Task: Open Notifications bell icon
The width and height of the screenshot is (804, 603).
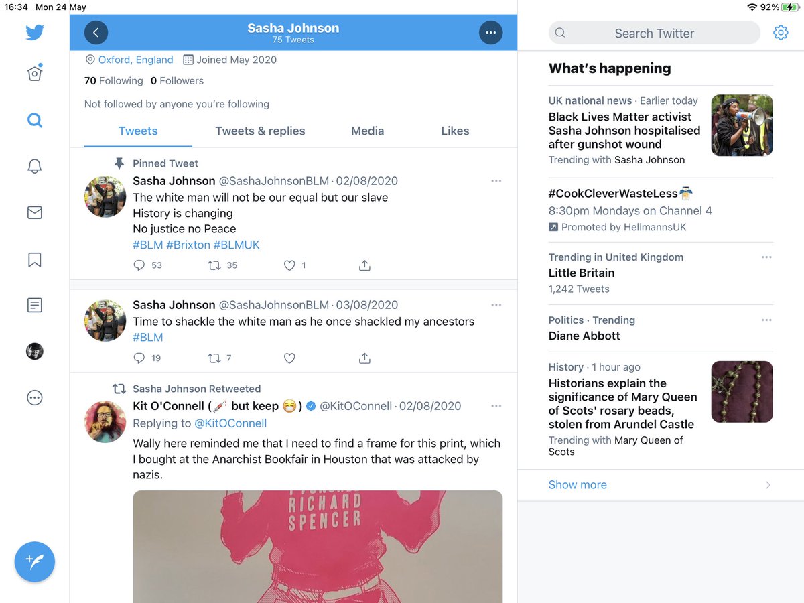Action: (35, 167)
